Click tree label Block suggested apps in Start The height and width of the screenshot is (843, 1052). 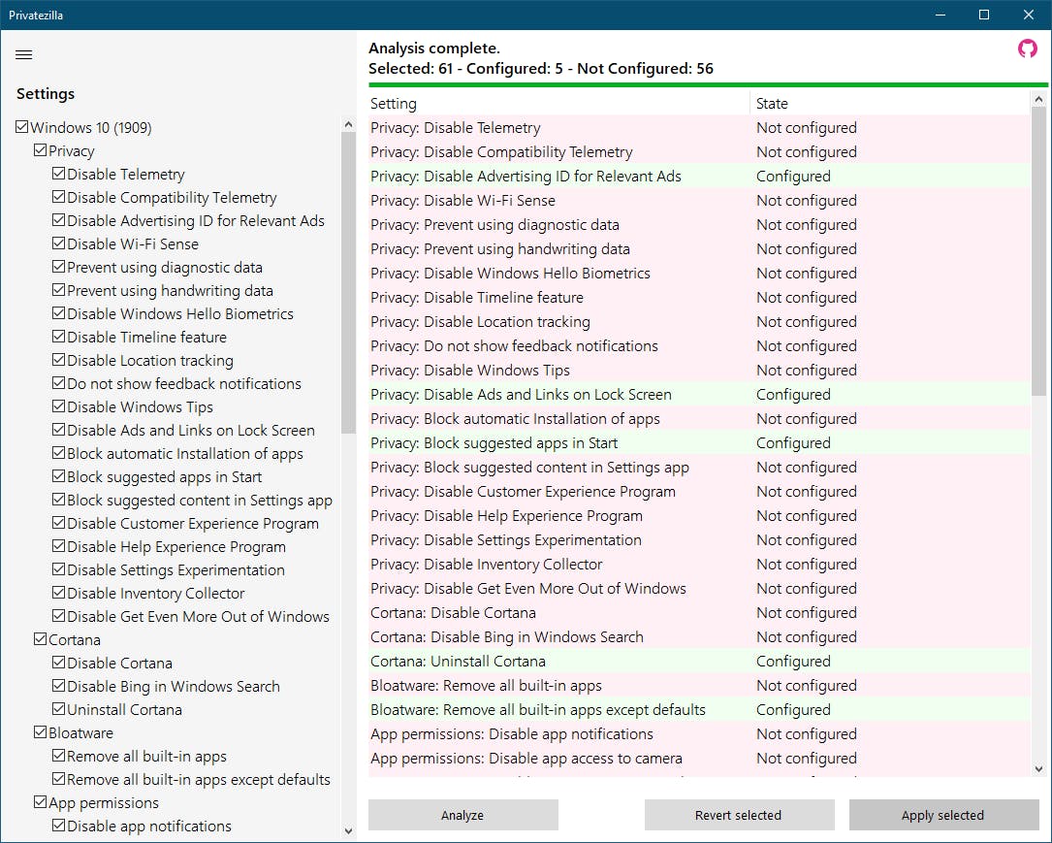(x=165, y=476)
